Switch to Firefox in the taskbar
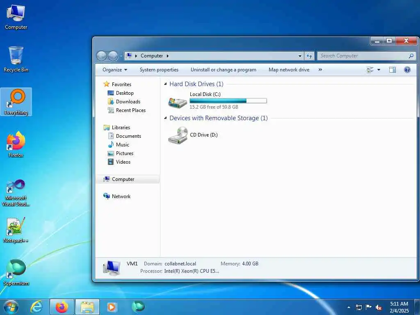The image size is (420, 315). point(62,307)
